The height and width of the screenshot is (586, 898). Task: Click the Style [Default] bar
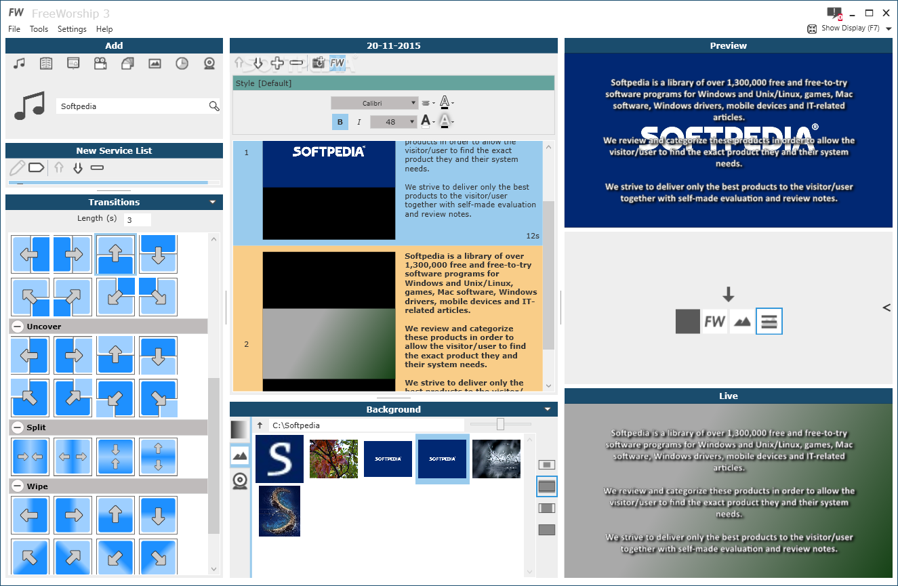(x=393, y=83)
